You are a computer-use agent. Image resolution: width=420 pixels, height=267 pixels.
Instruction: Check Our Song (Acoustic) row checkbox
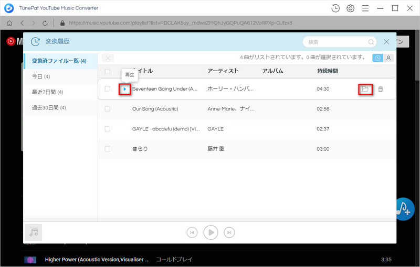(108, 109)
